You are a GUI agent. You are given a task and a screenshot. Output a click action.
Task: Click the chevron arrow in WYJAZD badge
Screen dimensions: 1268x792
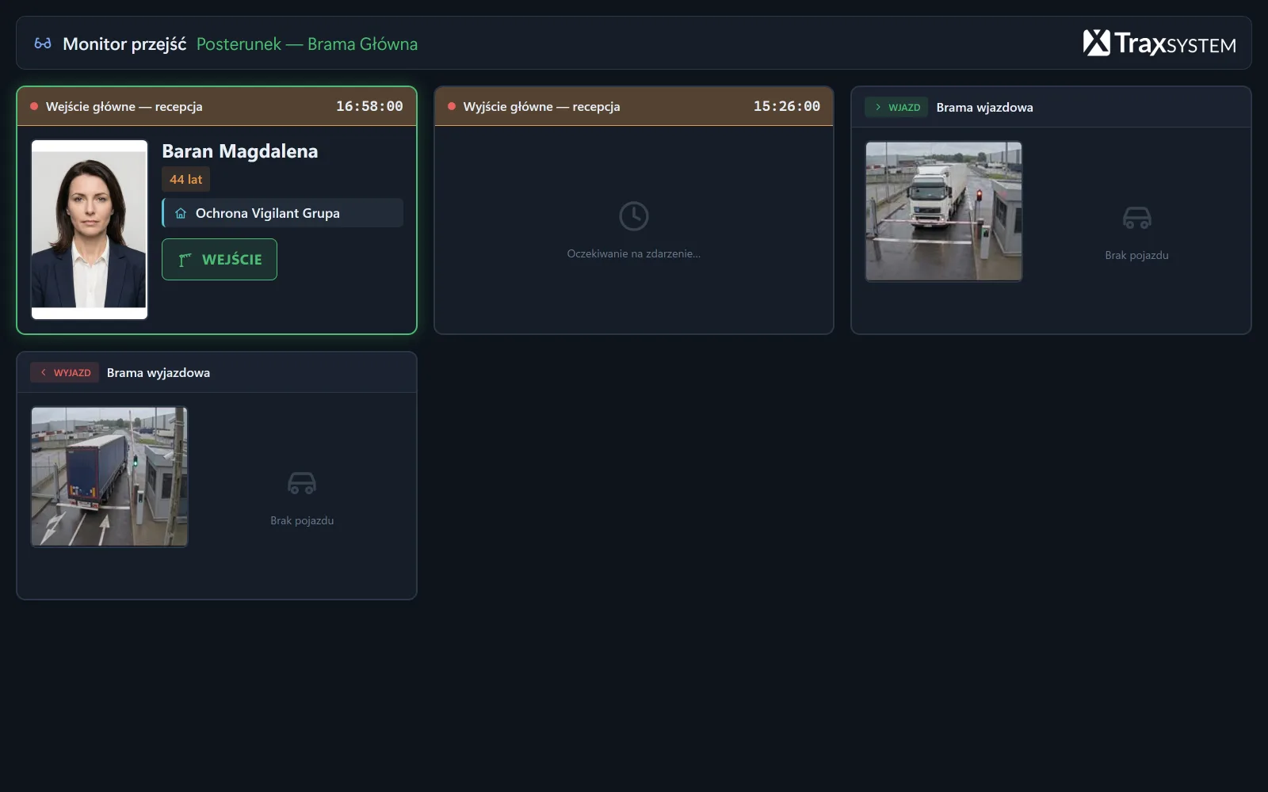(x=44, y=372)
